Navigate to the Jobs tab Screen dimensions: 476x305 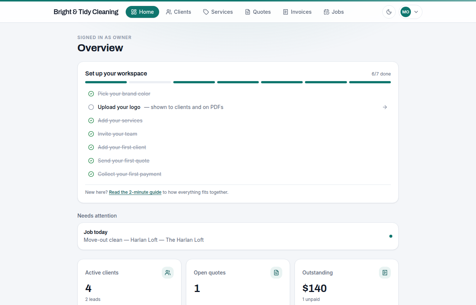tap(334, 12)
